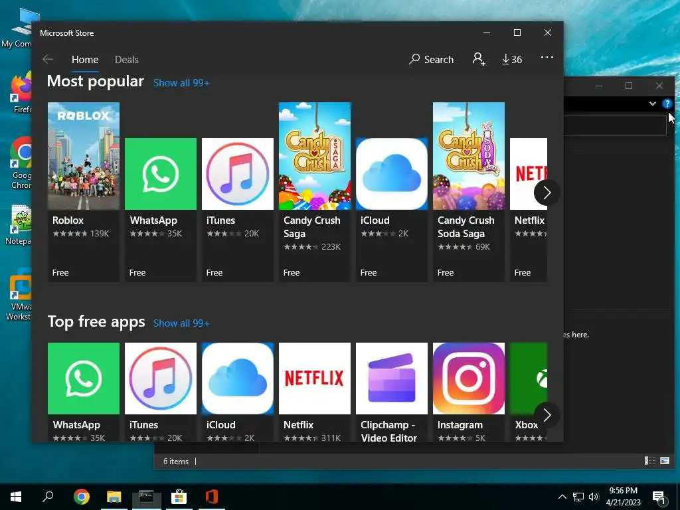Open iCloud tile in Most popular row
680x510 pixels.
coord(392,210)
